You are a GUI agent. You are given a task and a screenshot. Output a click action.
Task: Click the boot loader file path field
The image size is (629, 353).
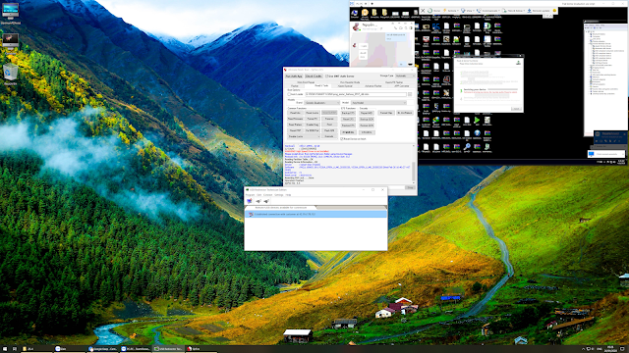tap(356, 94)
